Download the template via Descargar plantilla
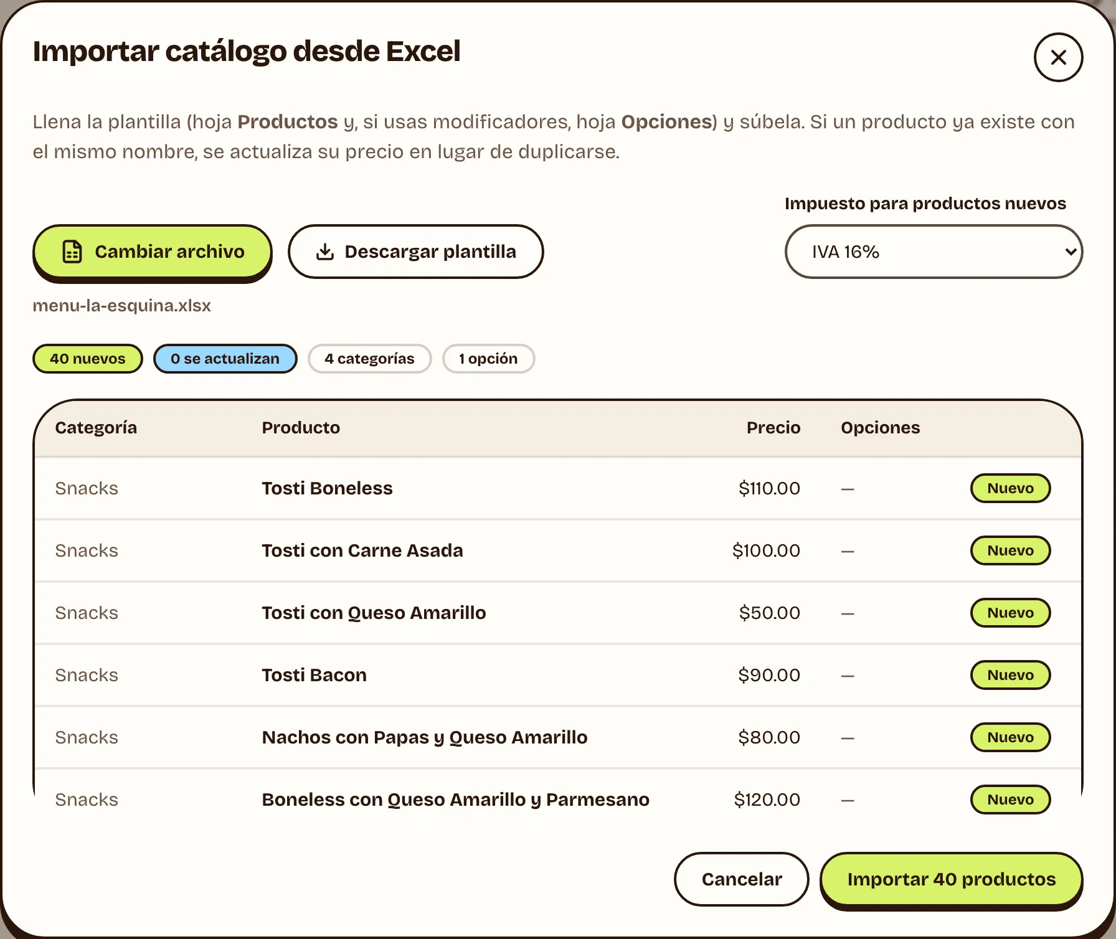This screenshot has width=1116, height=939. click(415, 252)
